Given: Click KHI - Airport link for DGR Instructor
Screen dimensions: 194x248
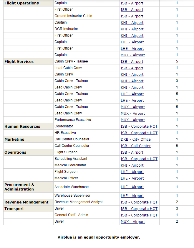Looking at the screenshot, I should (x=132, y=29).
